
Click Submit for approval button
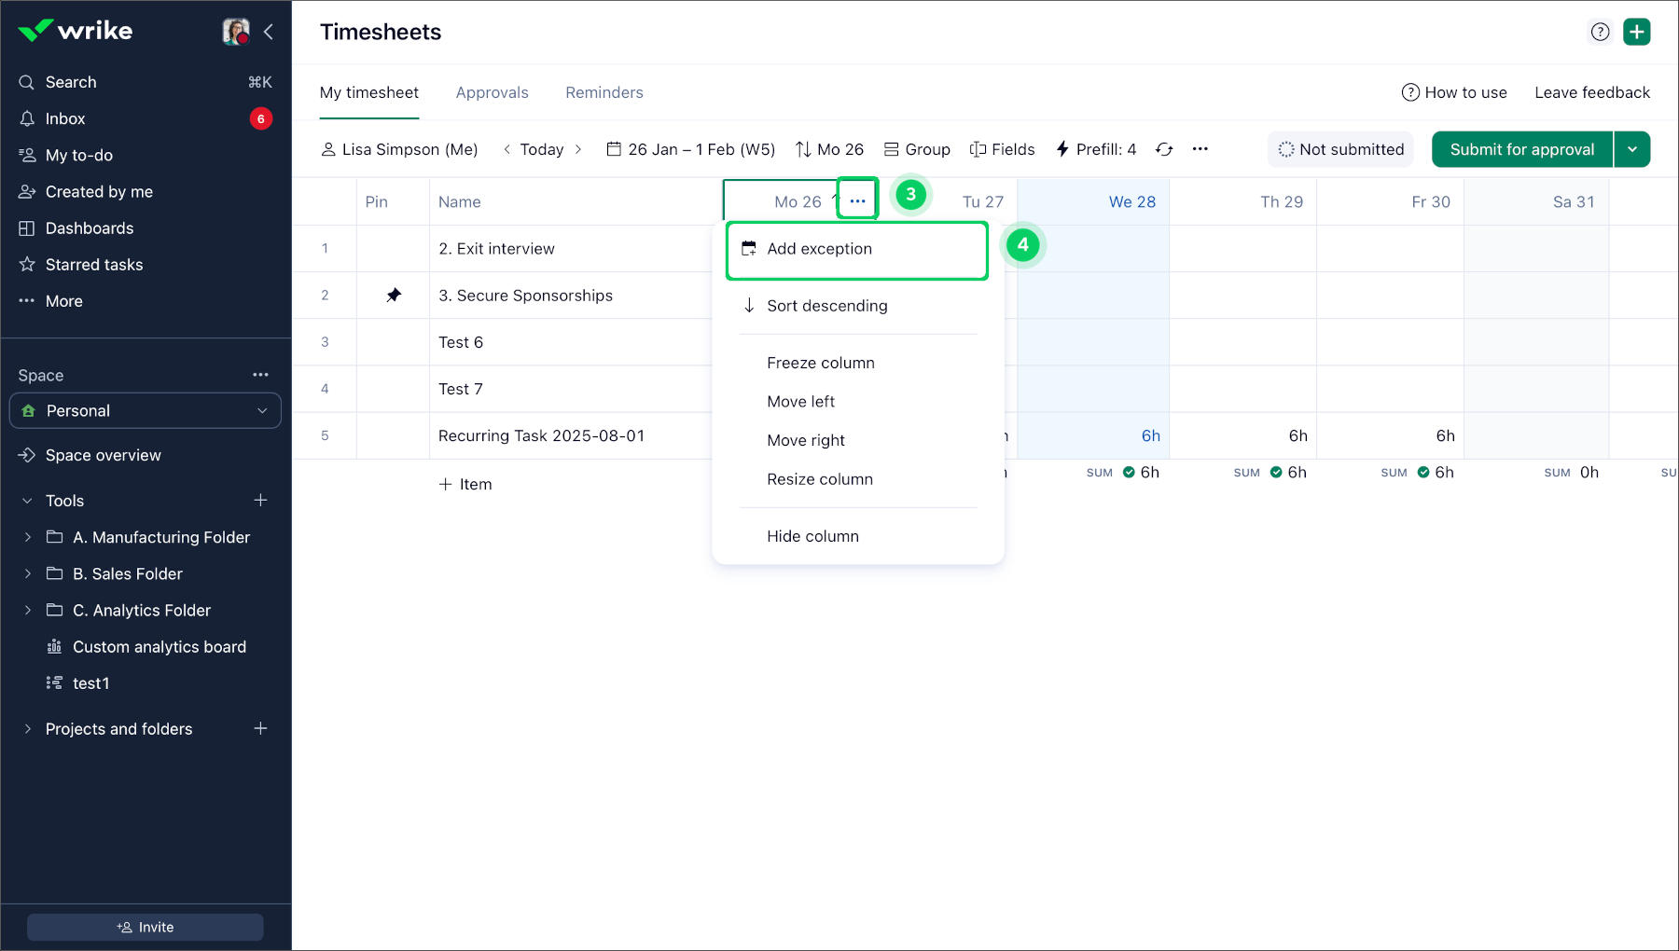[x=1521, y=149]
